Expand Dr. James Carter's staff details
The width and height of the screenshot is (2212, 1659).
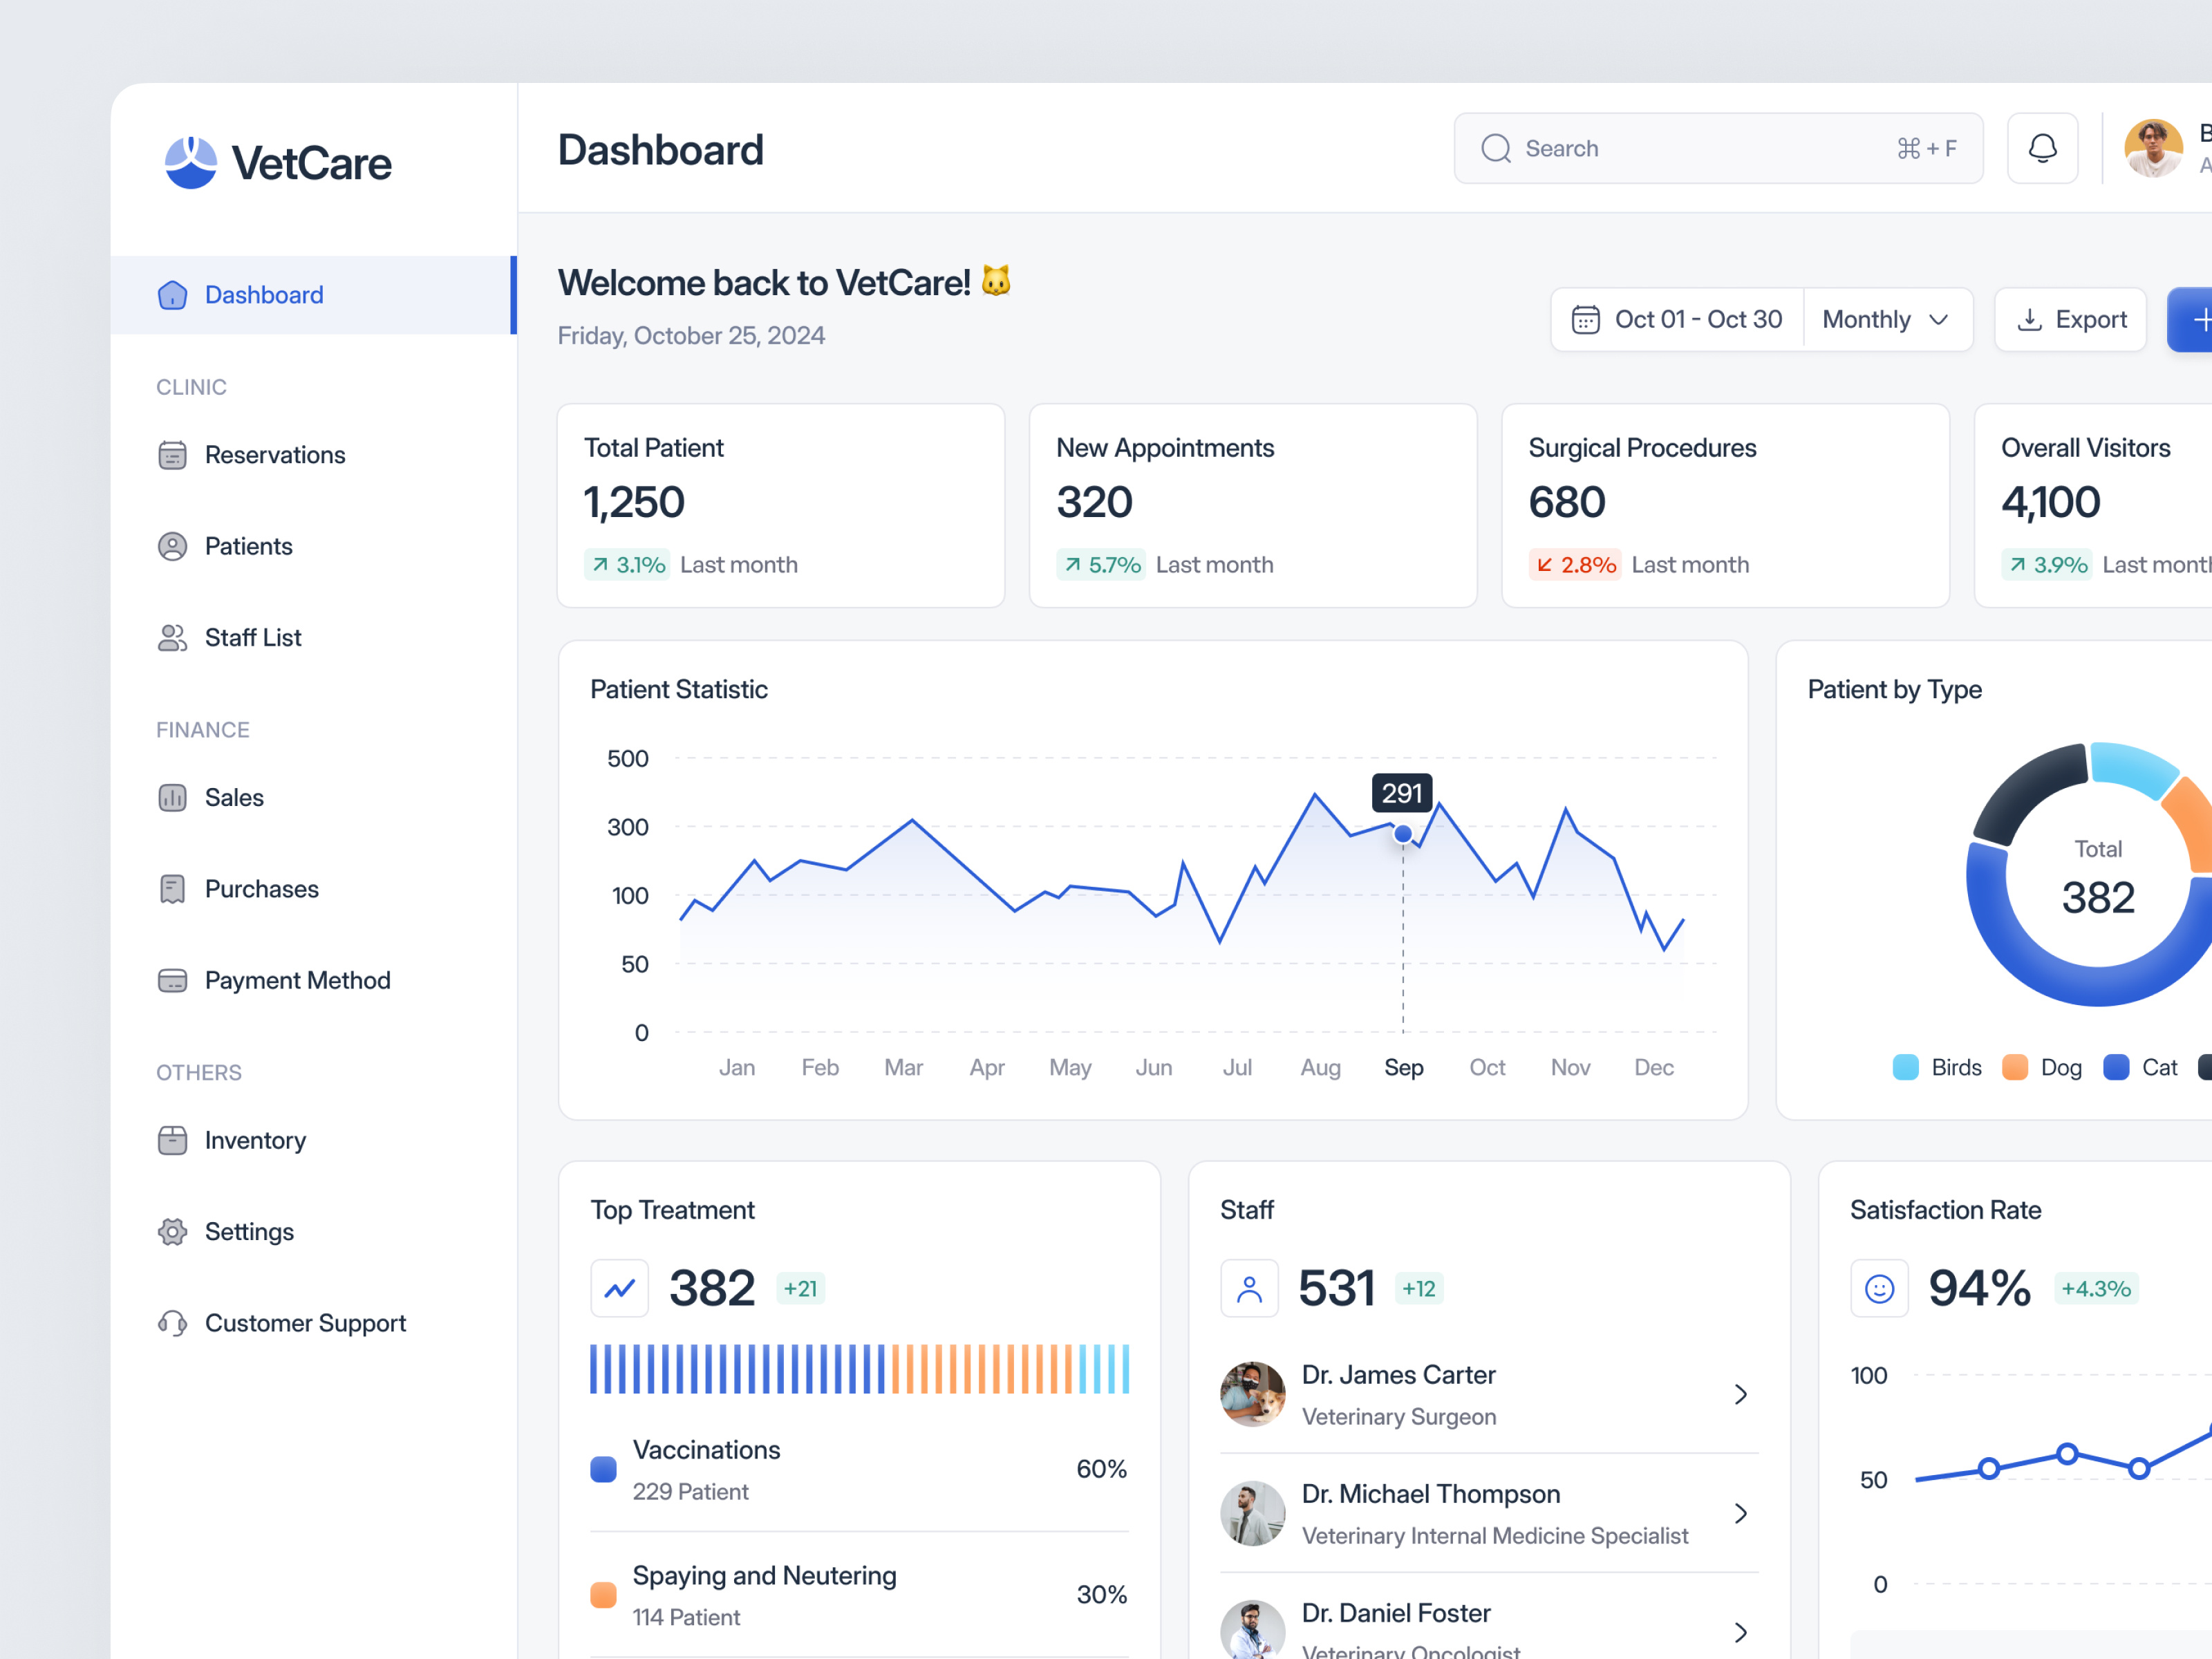tap(1742, 1394)
